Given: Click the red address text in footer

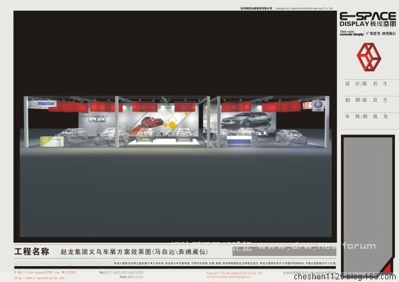Looking at the screenshot, I should [234, 275].
